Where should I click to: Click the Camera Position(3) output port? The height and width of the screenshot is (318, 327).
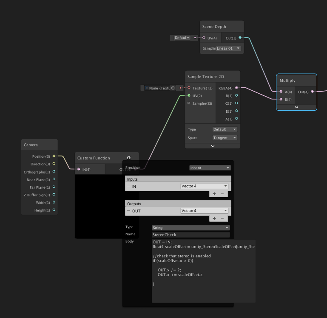[x=54, y=156]
